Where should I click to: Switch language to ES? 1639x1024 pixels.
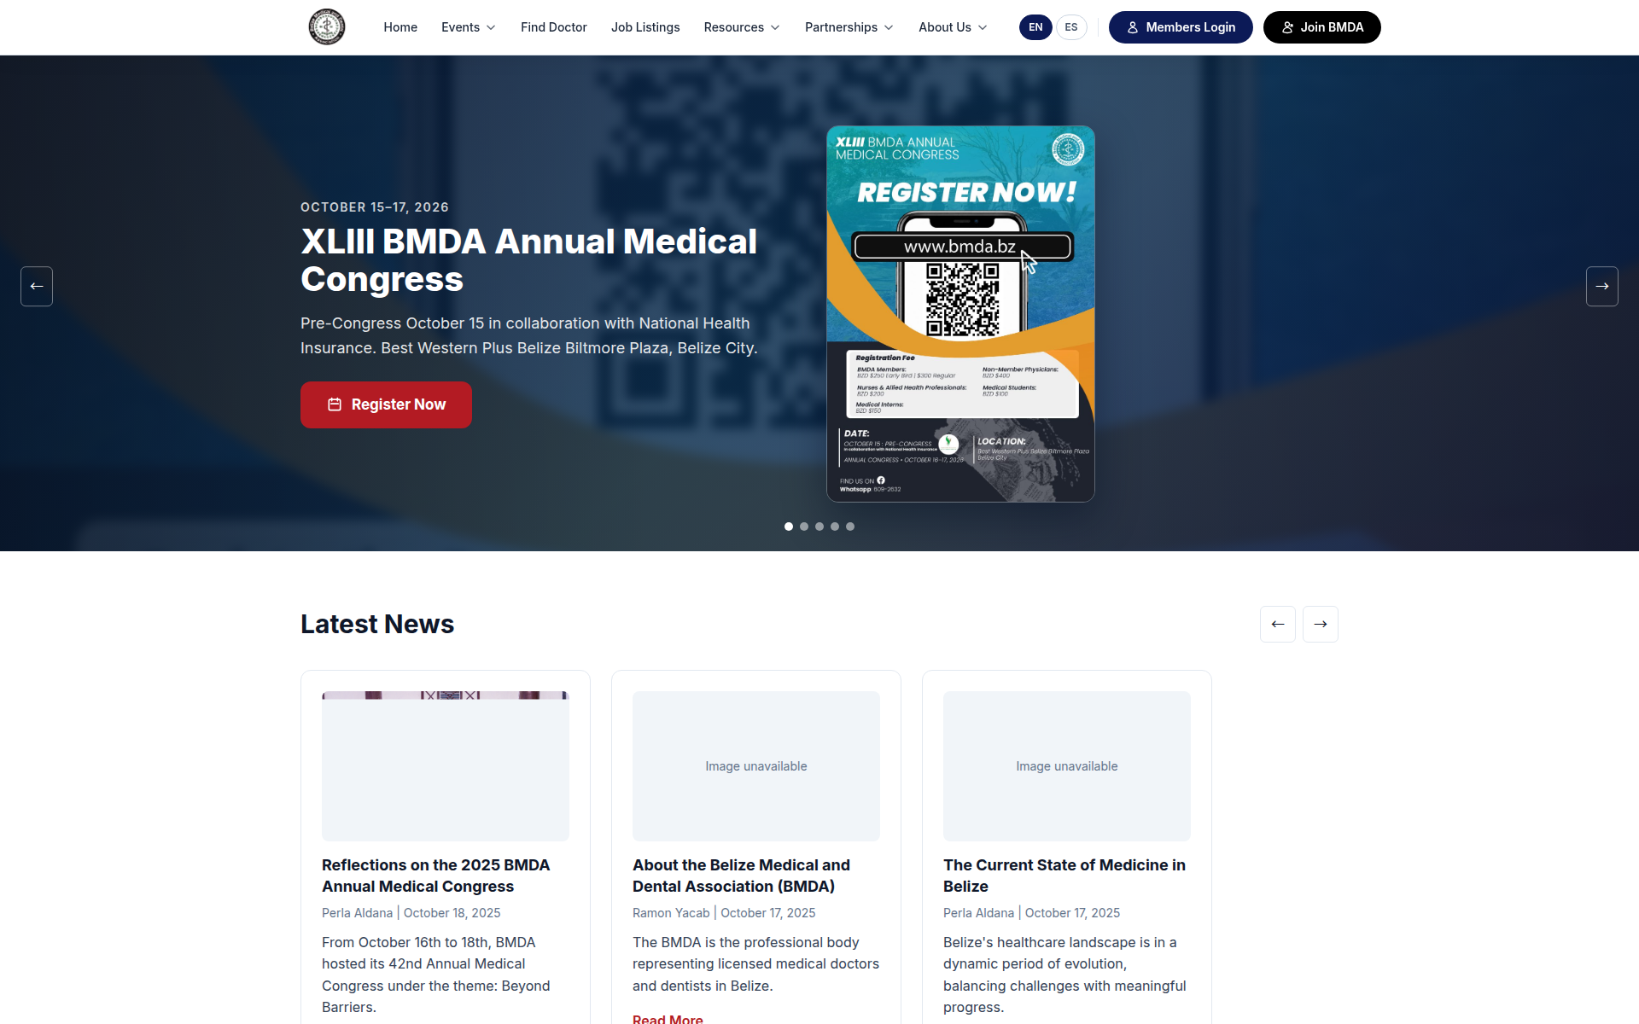point(1071,27)
